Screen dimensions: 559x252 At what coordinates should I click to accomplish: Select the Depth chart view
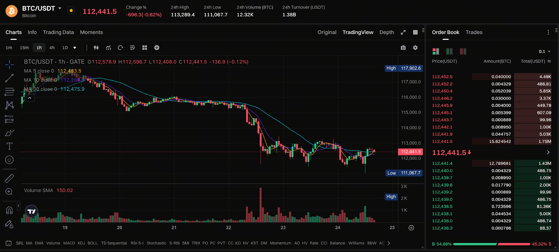click(x=387, y=32)
